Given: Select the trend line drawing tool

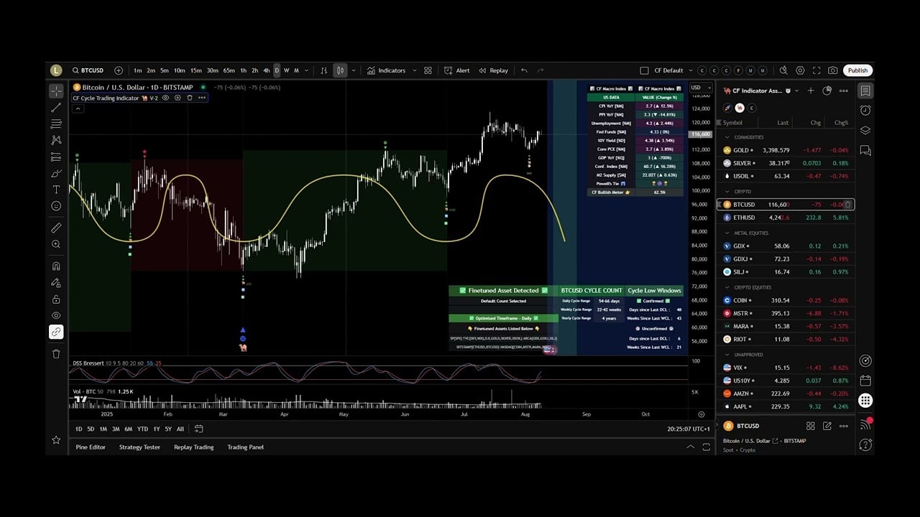Looking at the screenshot, I should click(56, 108).
